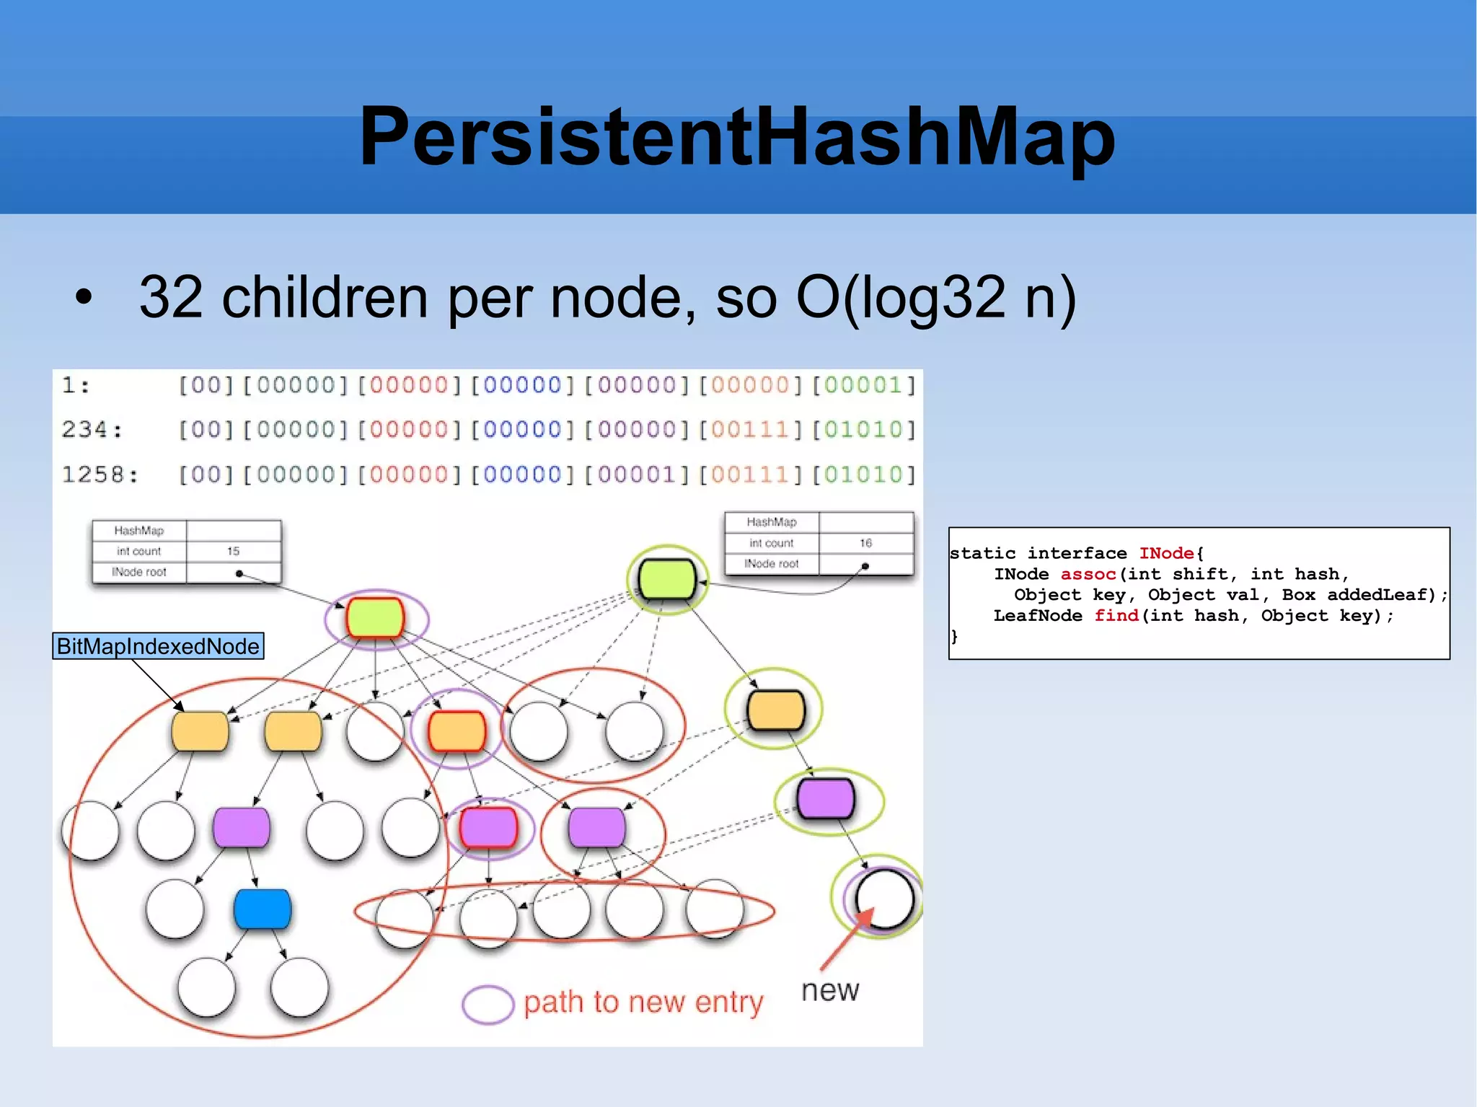
Task: Click the 'path to new entry' legend oval
Action: click(x=488, y=1004)
